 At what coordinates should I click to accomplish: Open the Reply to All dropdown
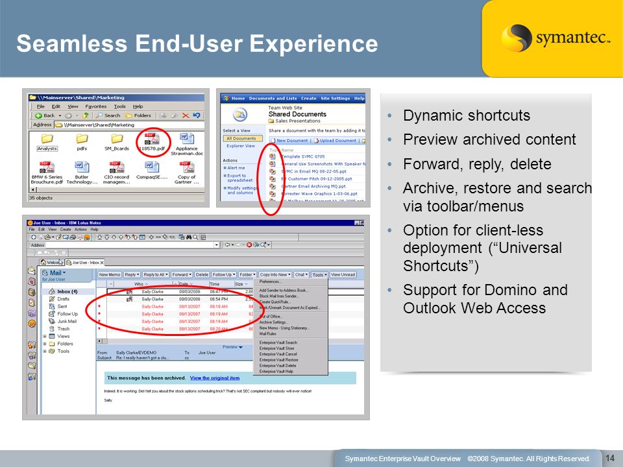tap(155, 275)
